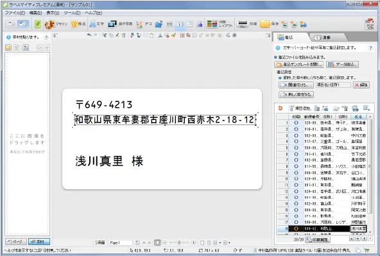Open the 編集 menu
380x256 pixels.
coord(35,13)
